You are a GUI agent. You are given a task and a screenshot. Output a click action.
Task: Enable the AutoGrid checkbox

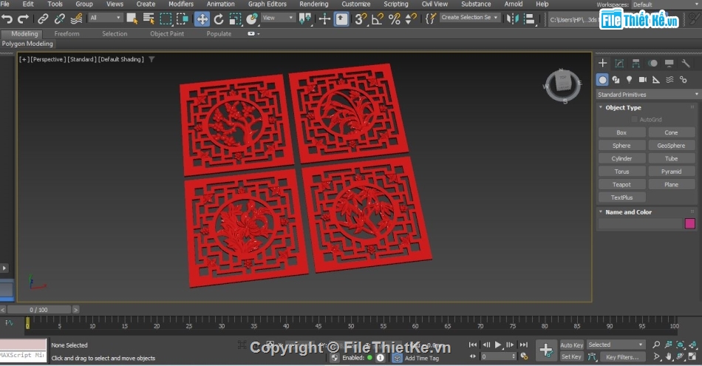coord(634,120)
